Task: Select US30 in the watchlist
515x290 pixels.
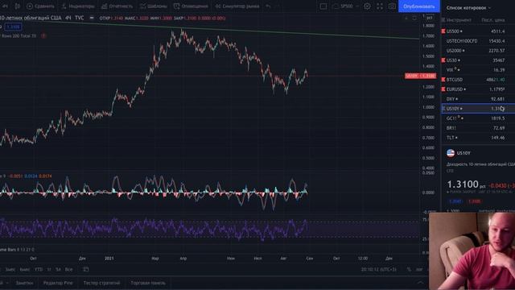Action: 478,60
